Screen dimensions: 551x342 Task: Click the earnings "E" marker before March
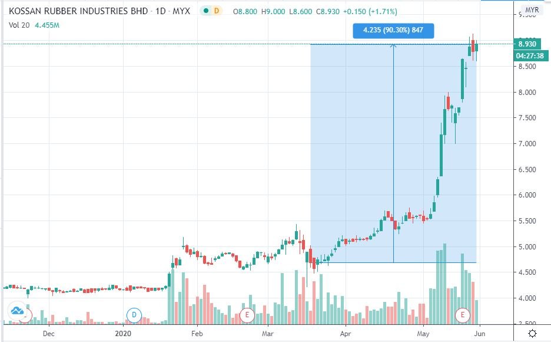click(247, 315)
